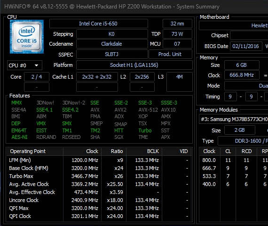Select the Avg. Effective Clock row
This screenshot has height=226, width=268.
(x=99, y=192)
